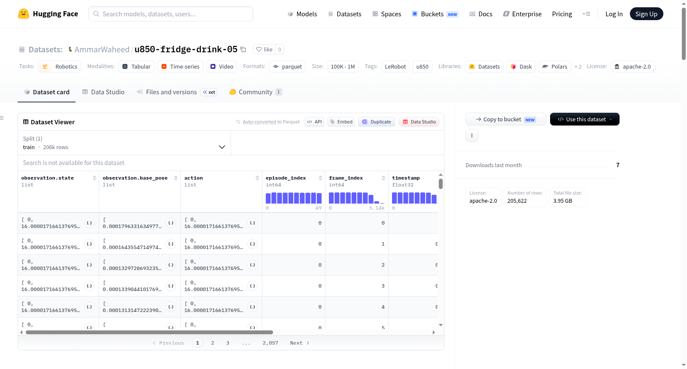Copy dataset name with the copy icon

coord(243,49)
